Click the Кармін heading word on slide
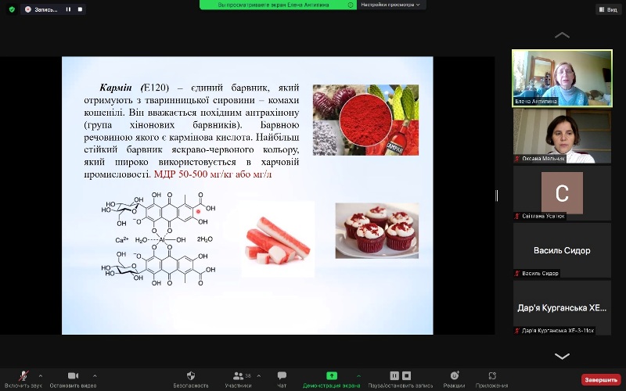The height and width of the screenshot is (391, 626). [x=116, y=88]
